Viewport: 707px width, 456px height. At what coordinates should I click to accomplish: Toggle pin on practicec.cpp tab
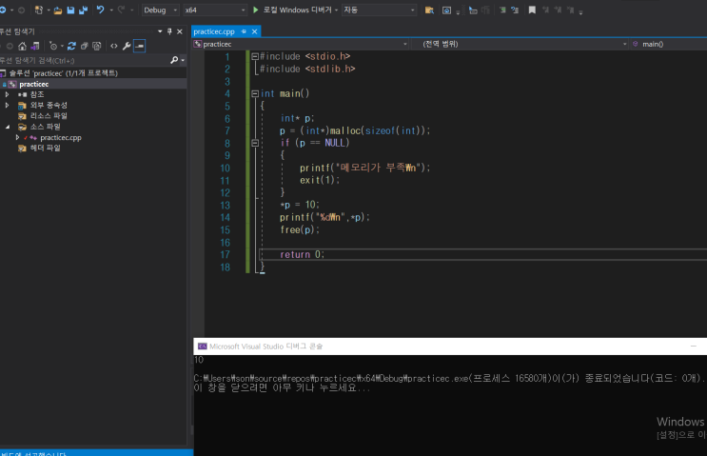tap(244, 31)
